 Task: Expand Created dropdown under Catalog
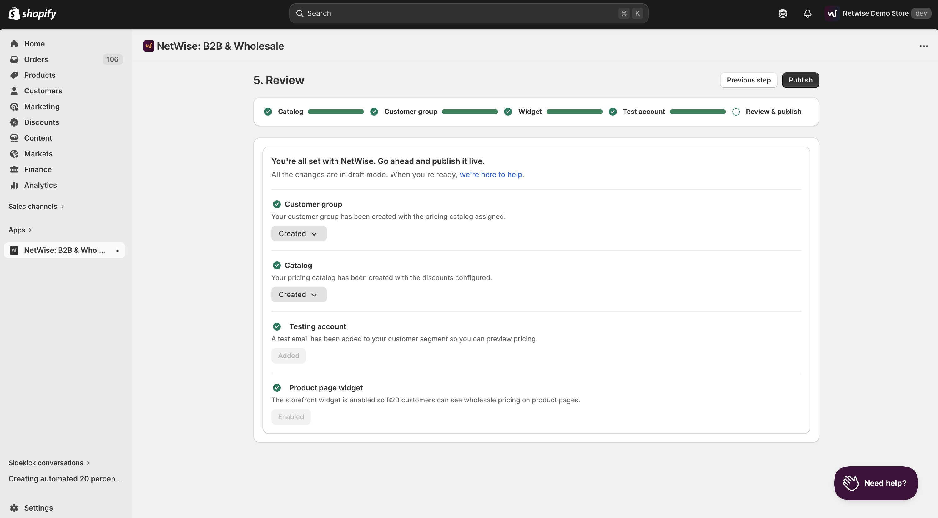click(x=299, y=295)
